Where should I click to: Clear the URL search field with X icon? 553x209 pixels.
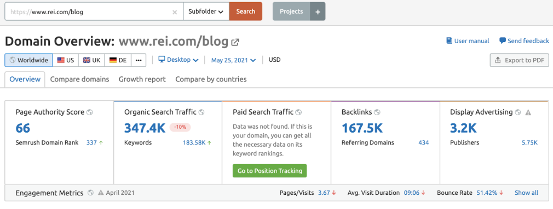(x=175, y=12)
